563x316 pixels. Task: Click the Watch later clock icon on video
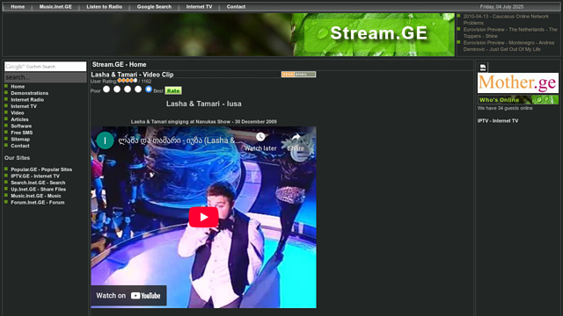click(x=260, y=137)
